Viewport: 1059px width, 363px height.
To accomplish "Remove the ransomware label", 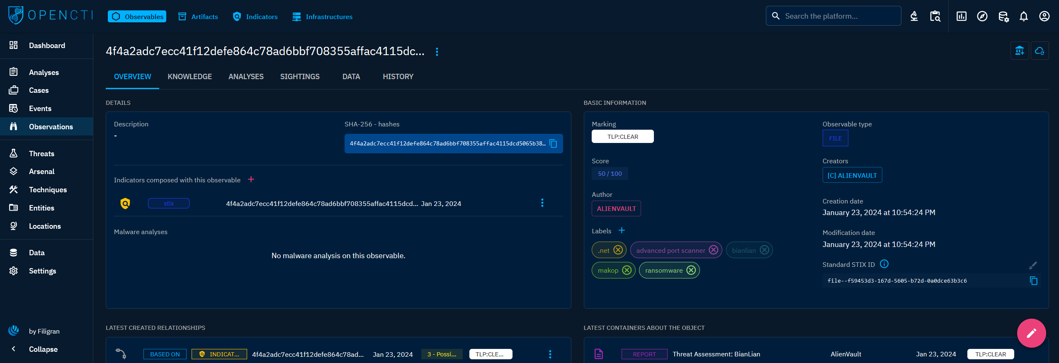I will 691,270.
